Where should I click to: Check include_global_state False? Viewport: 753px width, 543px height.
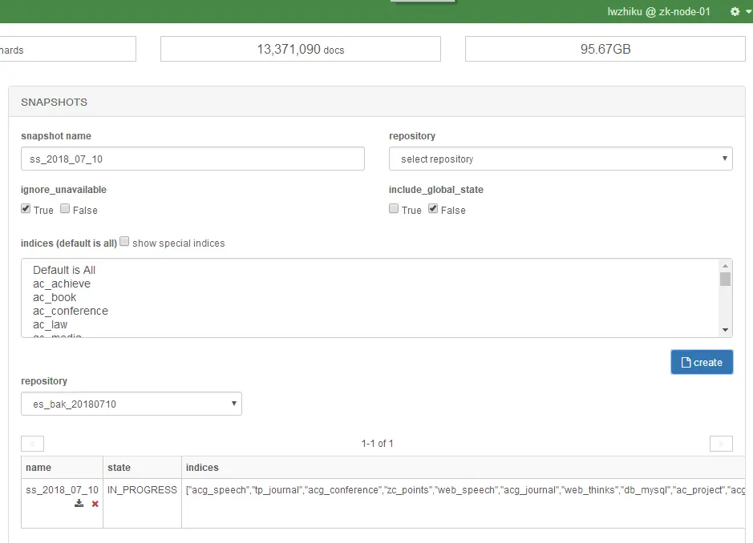pos(433,209)
